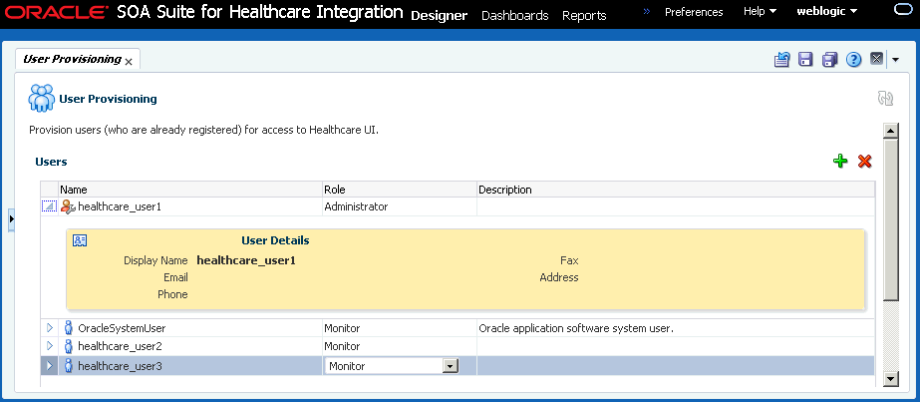
Task: Click the Oracle logo
Action: (57, 12)
